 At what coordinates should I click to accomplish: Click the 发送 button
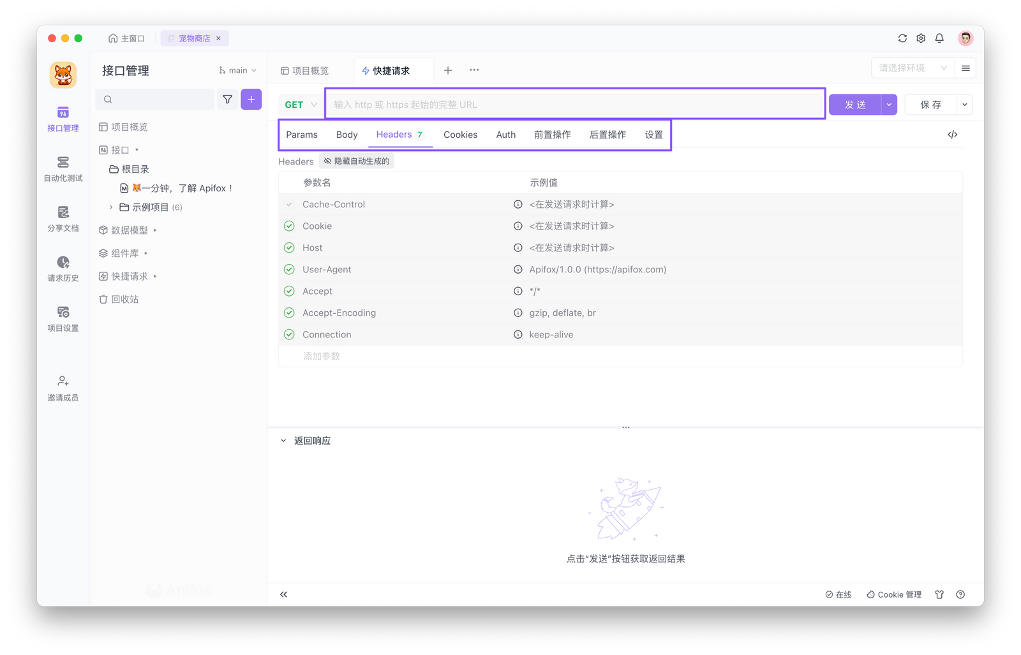(x=854, y=104)
